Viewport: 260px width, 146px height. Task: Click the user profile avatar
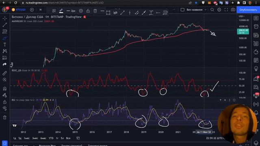5,10
